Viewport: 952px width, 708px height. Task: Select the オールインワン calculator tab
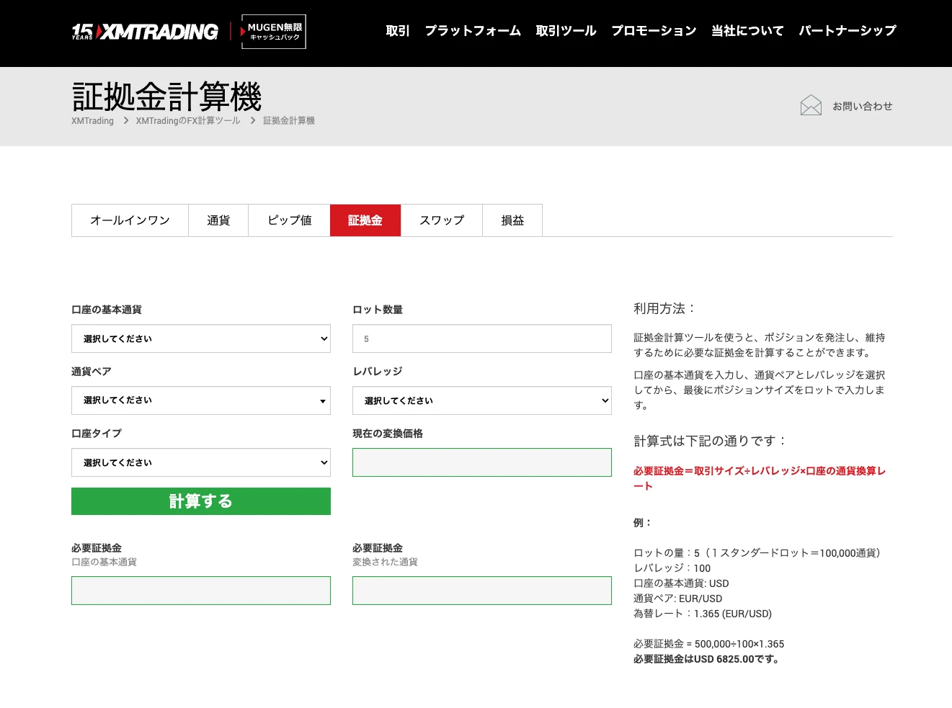pos(130,220)
